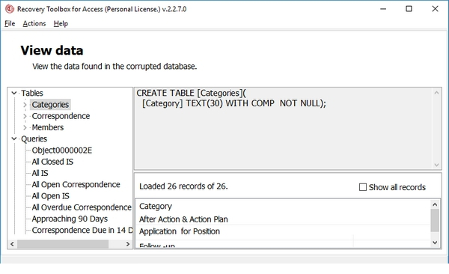Open the Actions menu
449x274 pixels.
(34, 23)
